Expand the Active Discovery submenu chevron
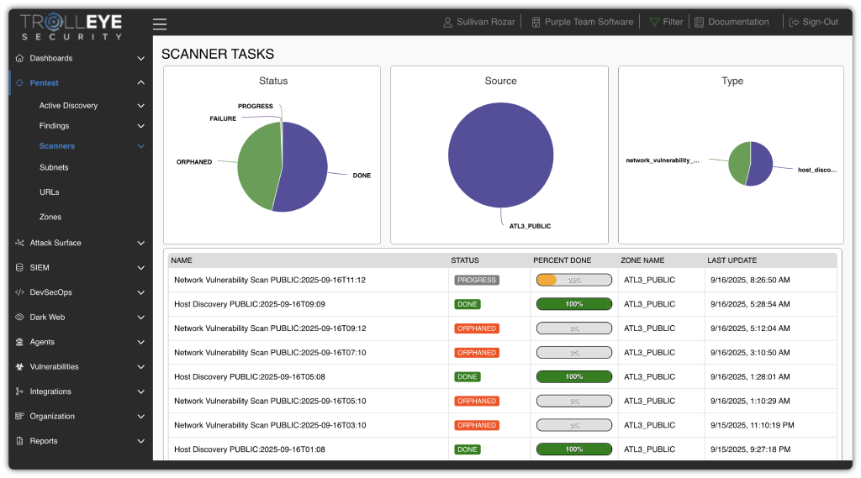The height and width of the screenshot is (478, 861). (140, 106)
